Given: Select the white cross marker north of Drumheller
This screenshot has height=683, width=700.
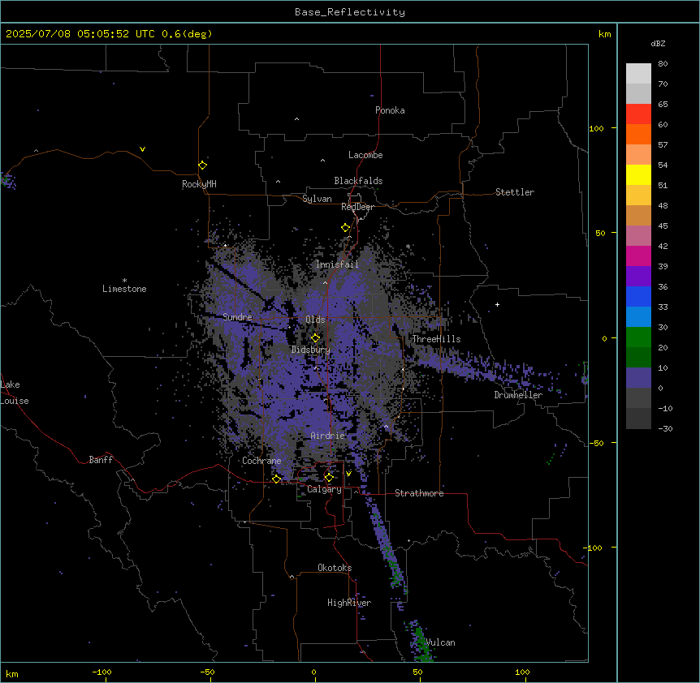Looking at the screenshot, I should (497, 304).
